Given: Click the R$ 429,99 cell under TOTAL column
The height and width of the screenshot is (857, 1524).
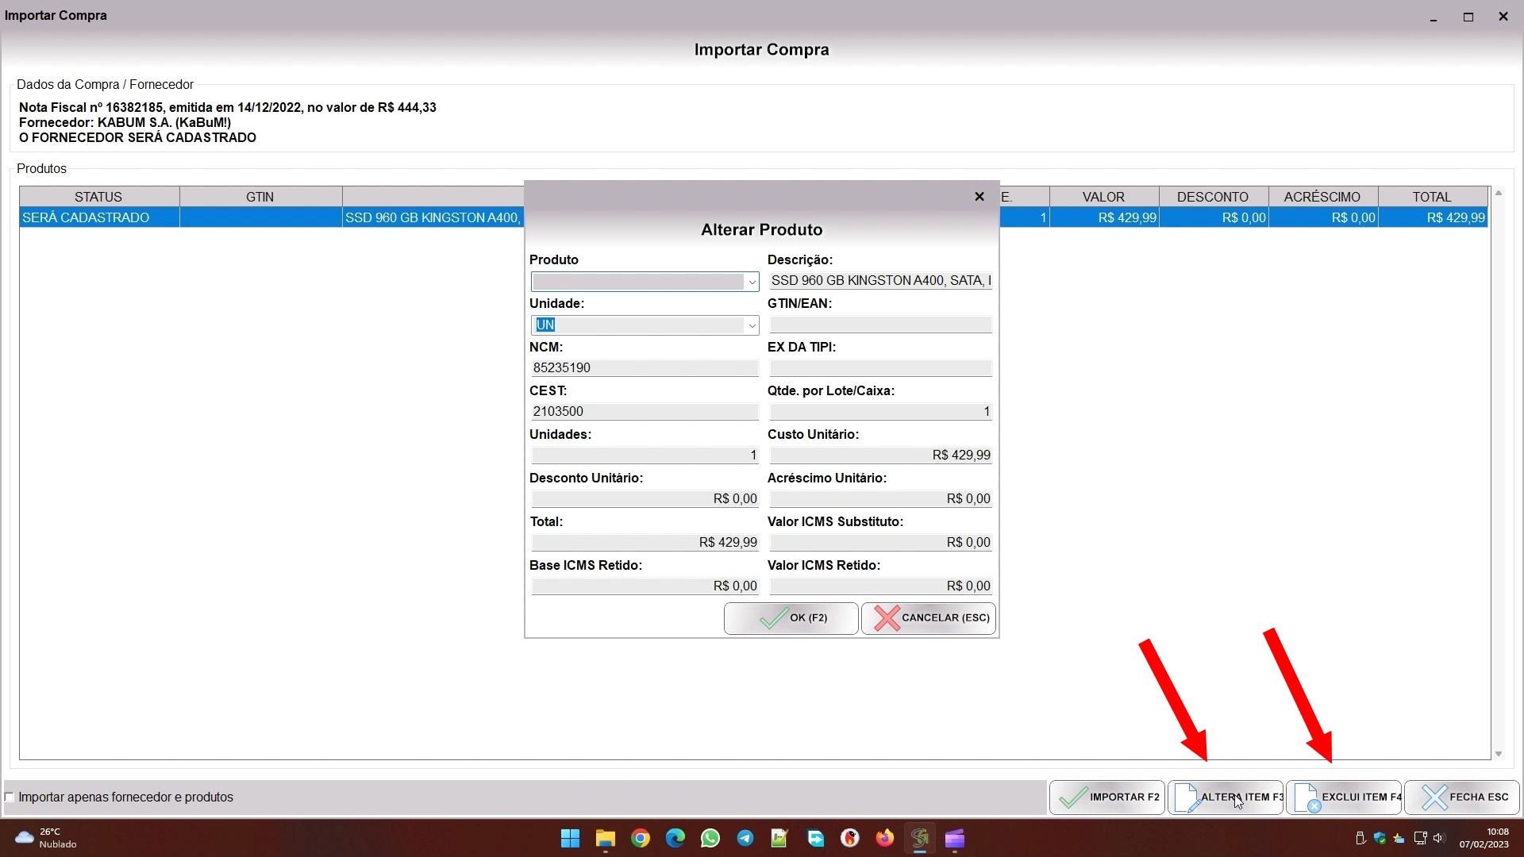Looking at the screenshot, I should 1433,217.
